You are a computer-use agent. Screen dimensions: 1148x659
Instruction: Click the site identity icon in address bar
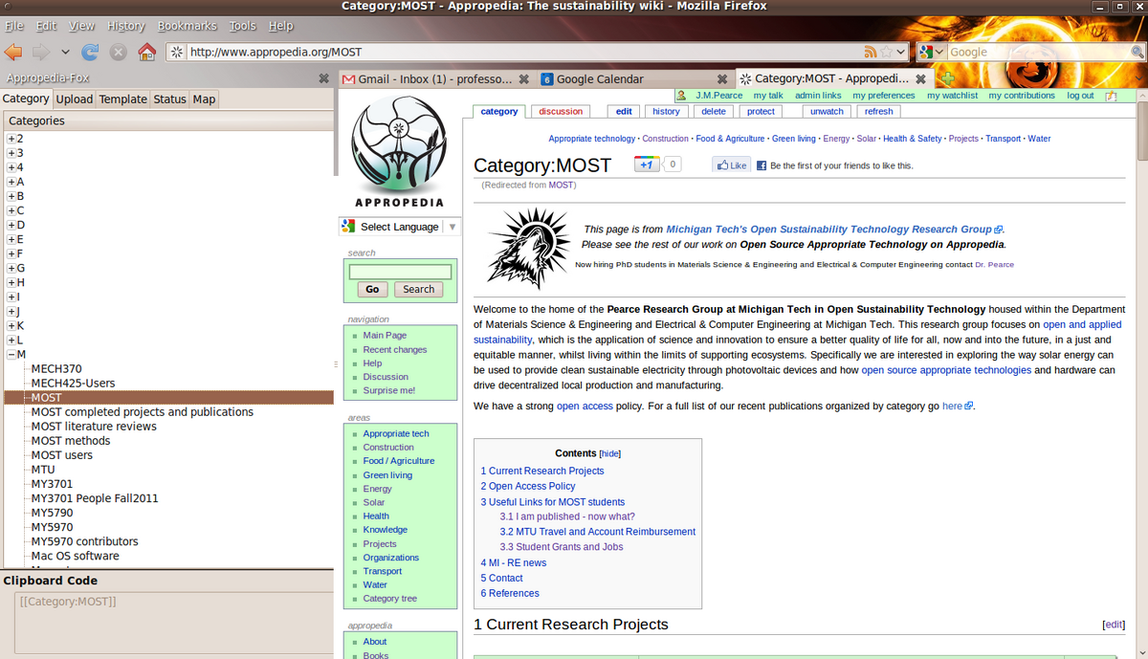point(177,52)
